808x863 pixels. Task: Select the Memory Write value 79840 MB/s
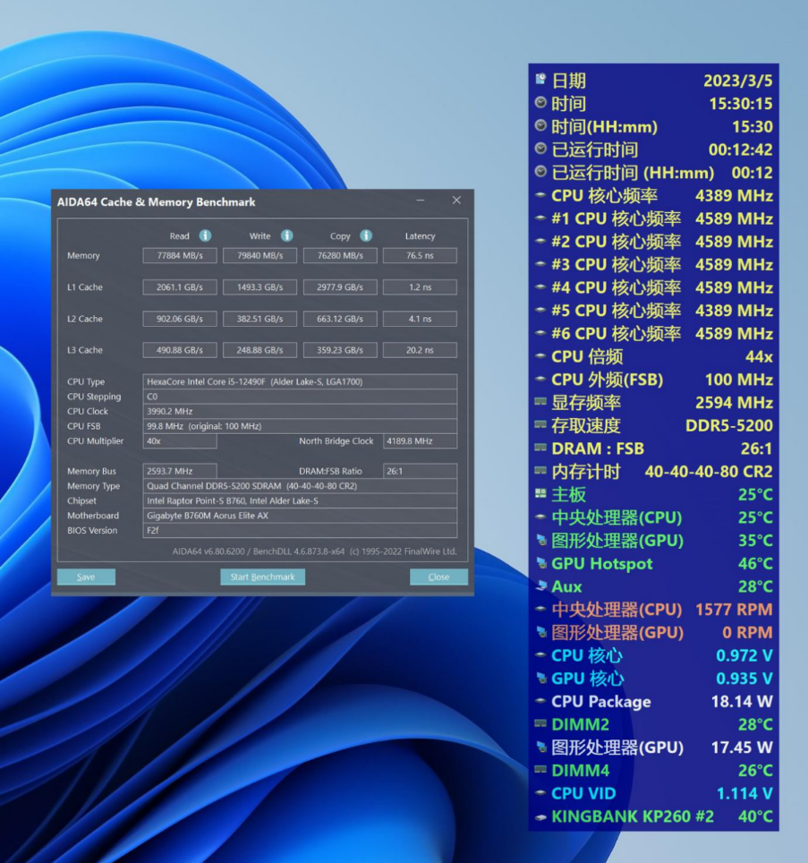point(260,255)
